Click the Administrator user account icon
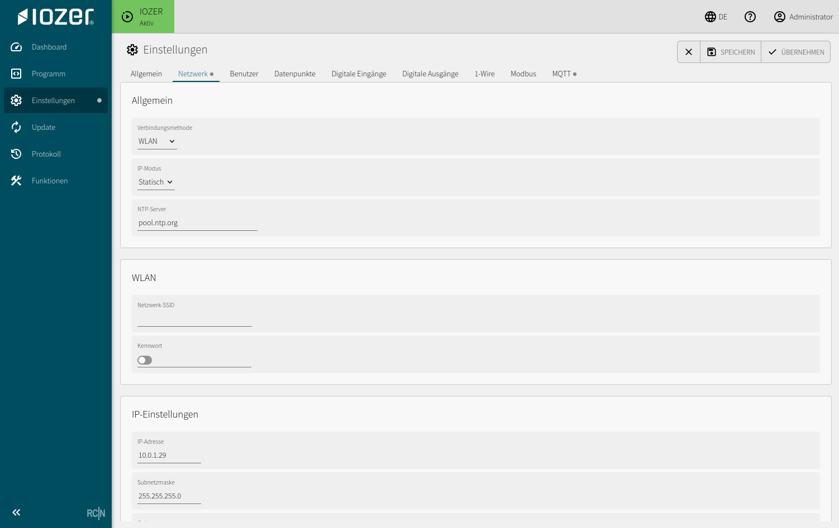 click(780, 17)
